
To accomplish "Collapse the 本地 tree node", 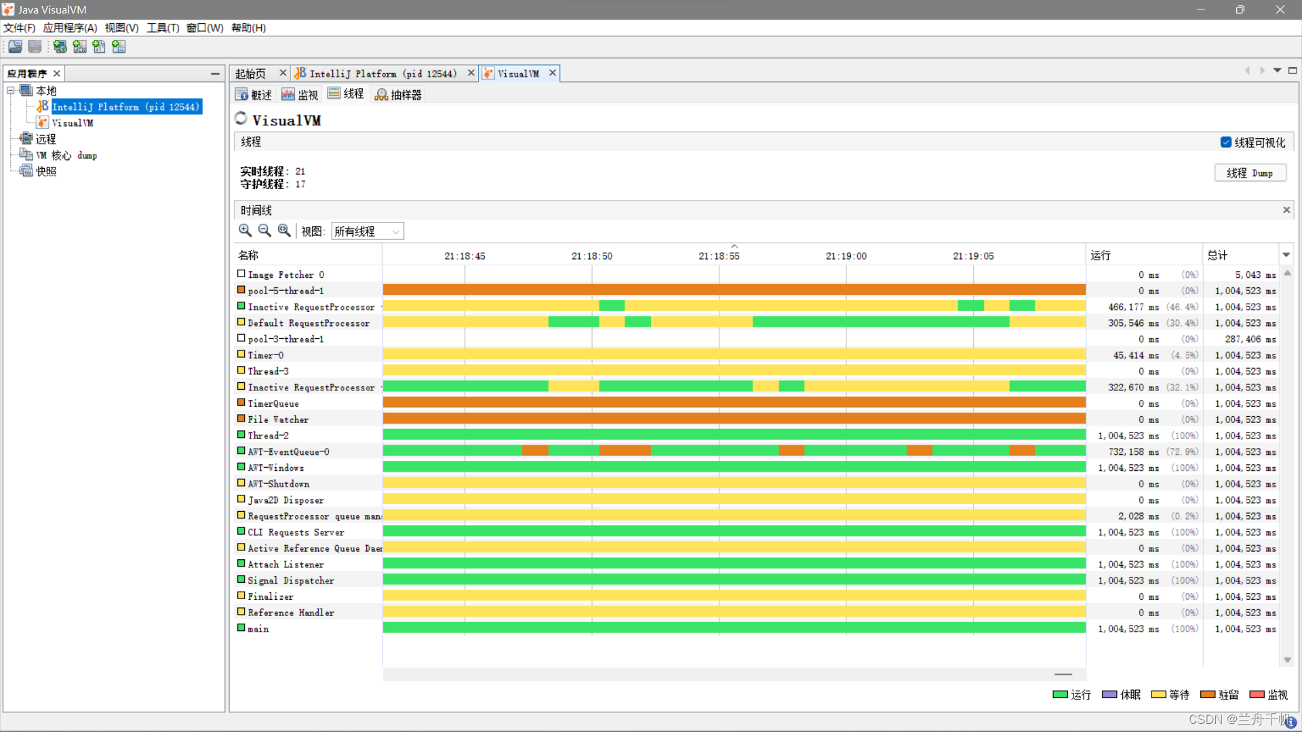I will tap(11, 90).
